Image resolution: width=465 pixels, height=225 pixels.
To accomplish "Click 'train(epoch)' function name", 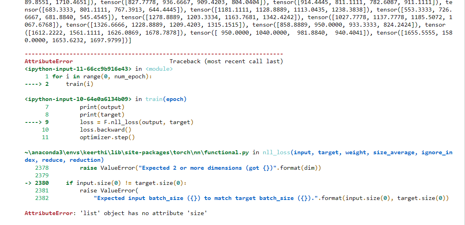I will [x=166, y=99].
